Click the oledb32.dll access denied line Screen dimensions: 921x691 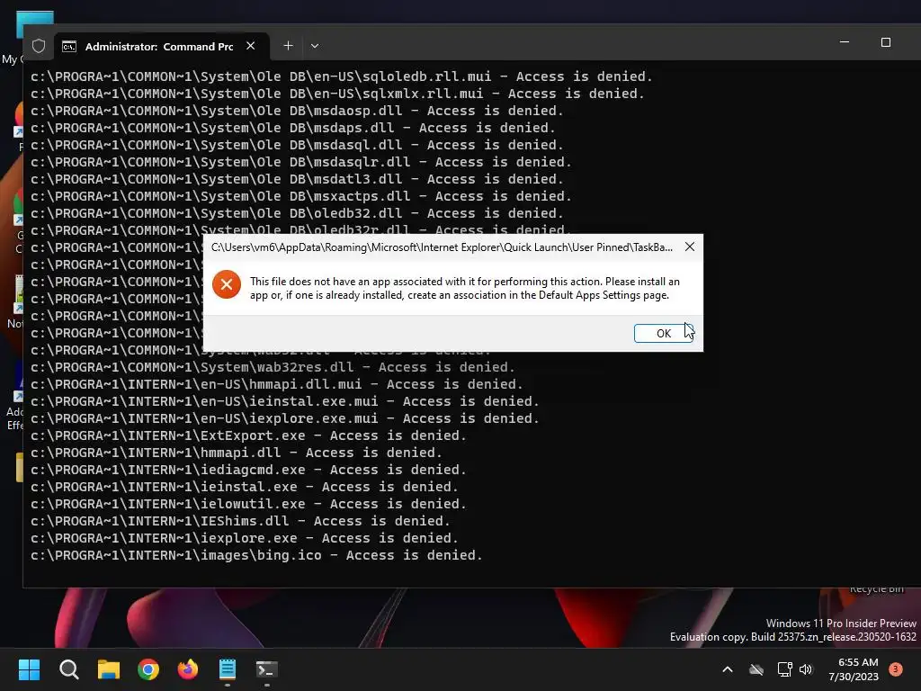297,212
